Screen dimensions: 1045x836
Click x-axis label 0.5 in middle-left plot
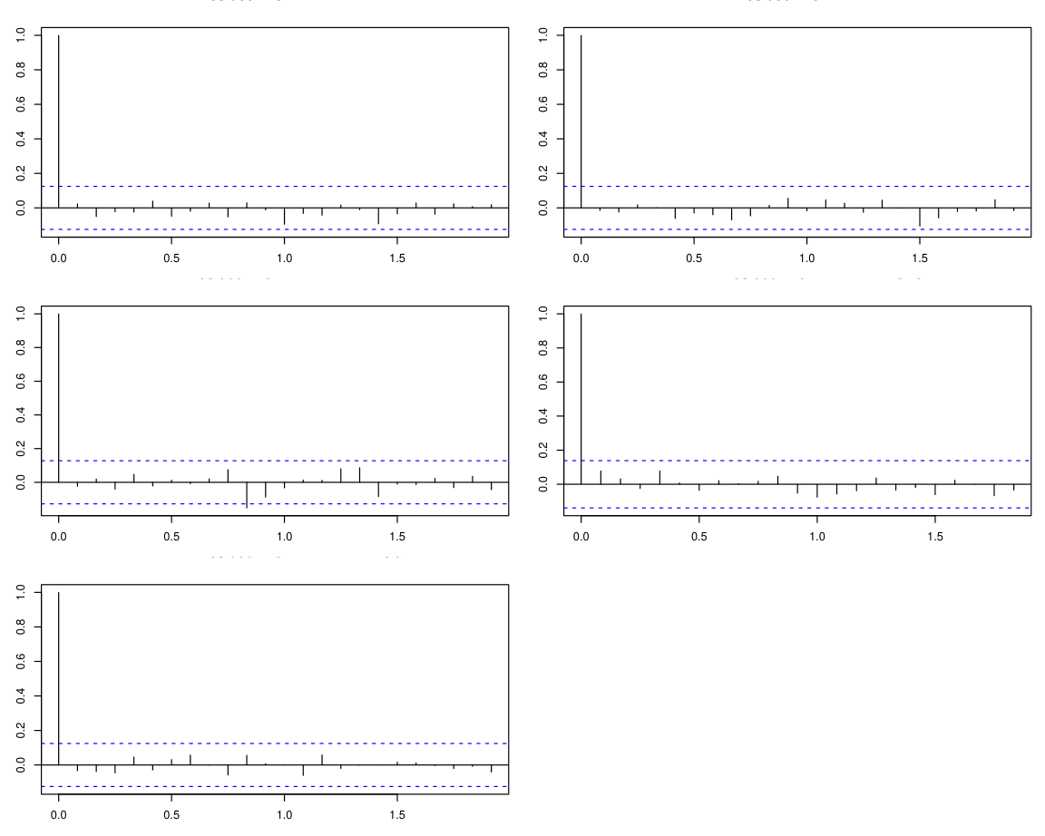[x=171, y=537]
